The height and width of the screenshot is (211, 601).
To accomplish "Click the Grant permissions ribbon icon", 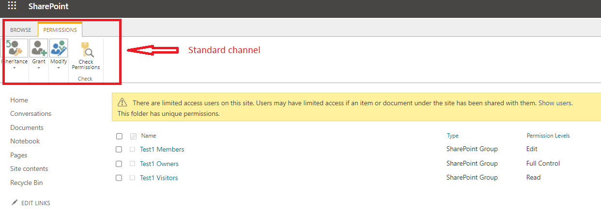I will 39,48.
